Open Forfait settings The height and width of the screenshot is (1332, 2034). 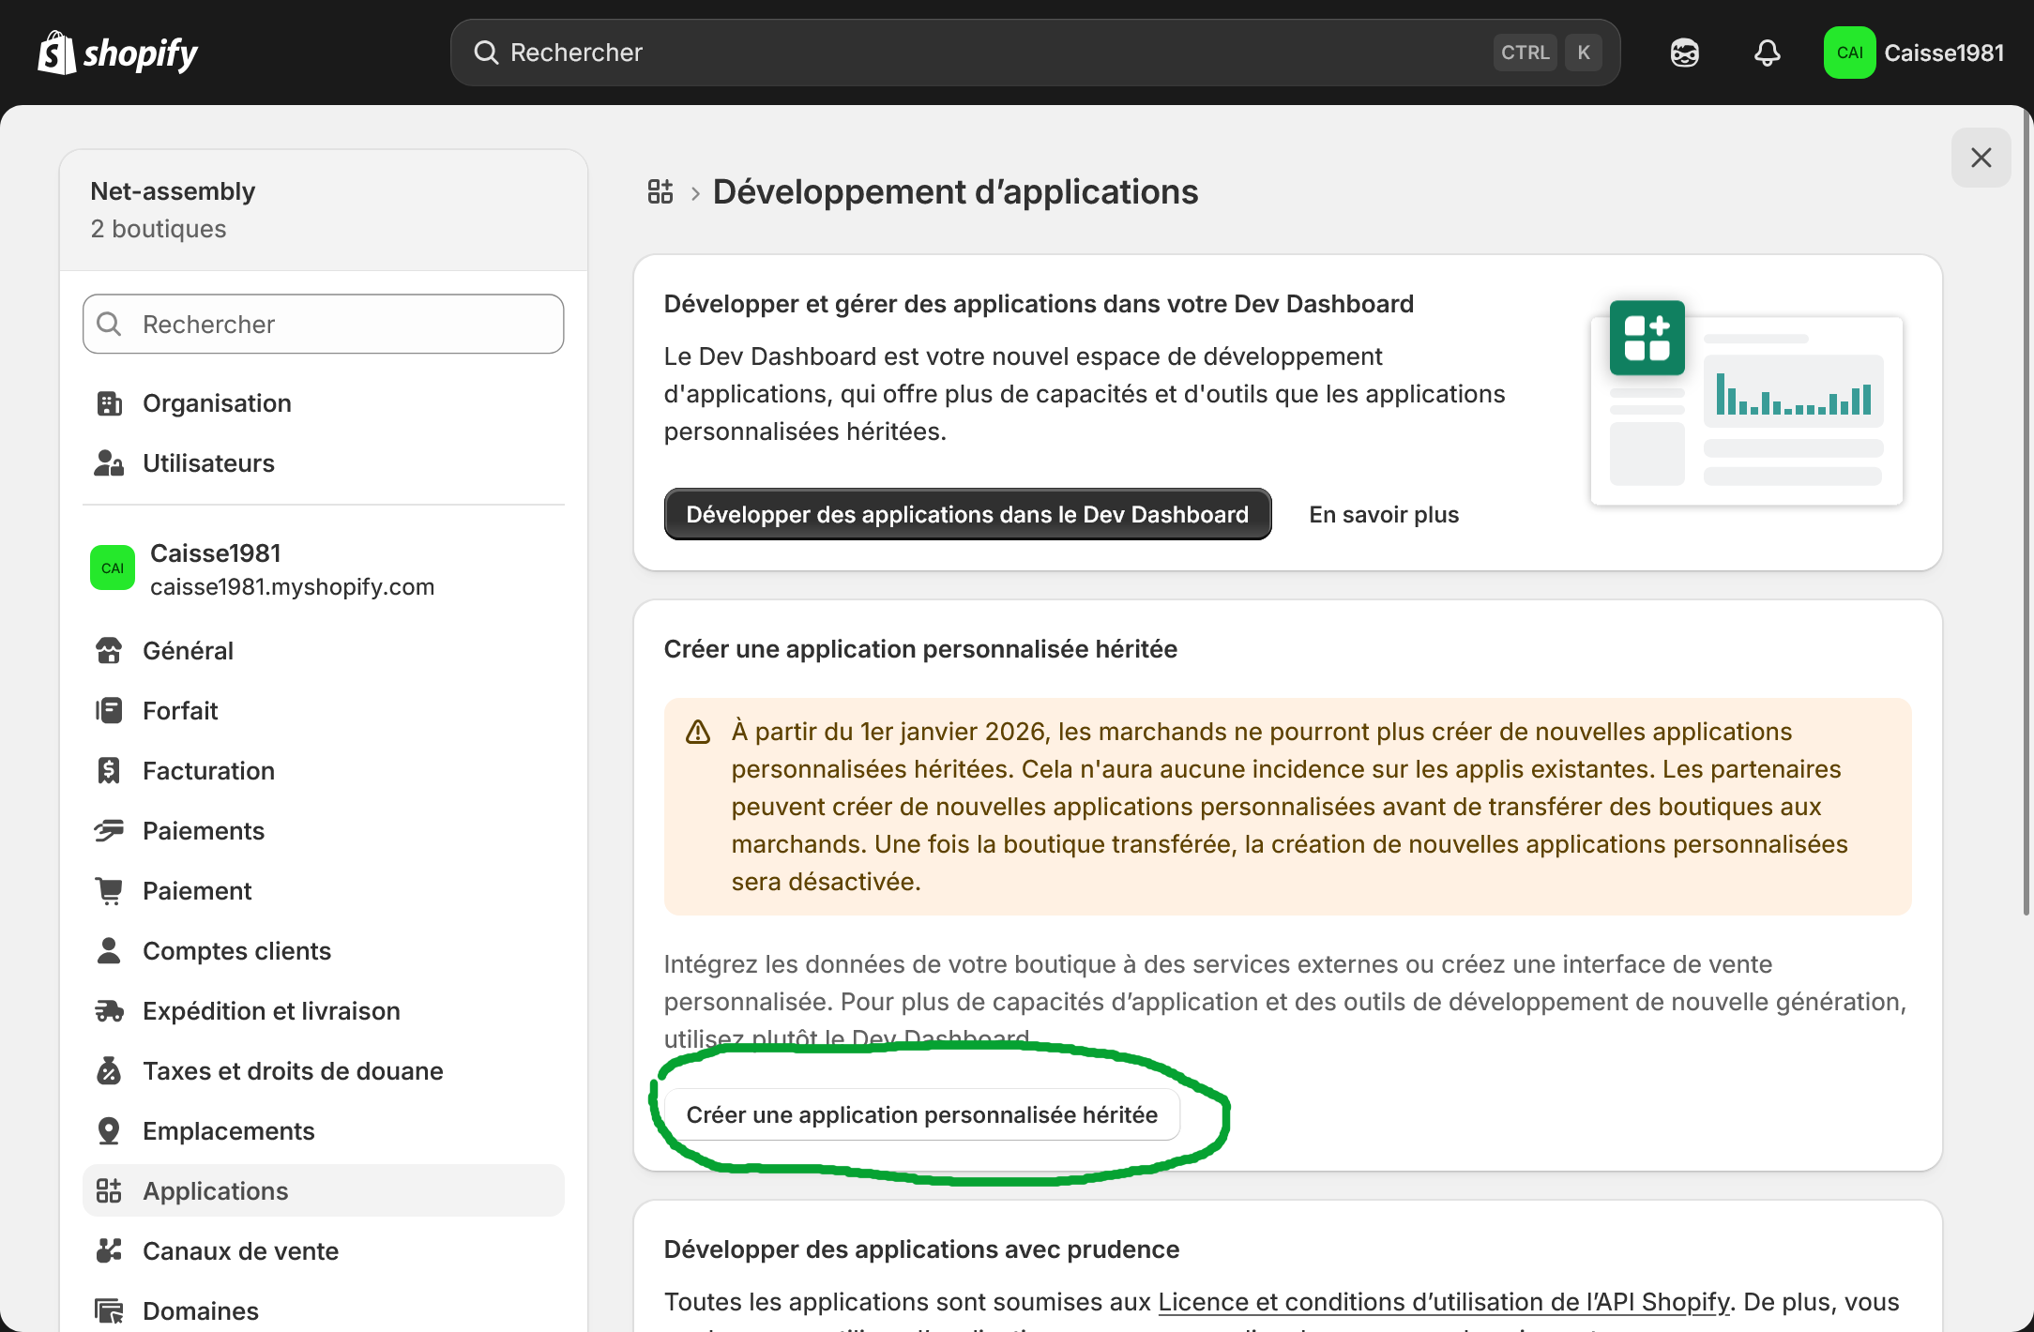[x=324, y=711]
